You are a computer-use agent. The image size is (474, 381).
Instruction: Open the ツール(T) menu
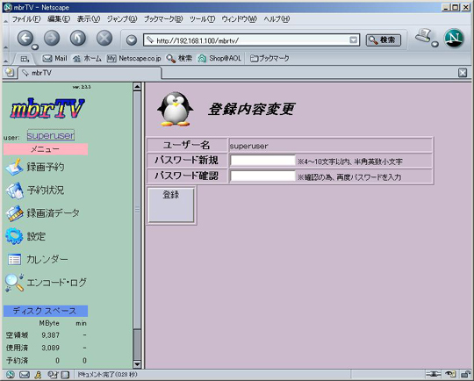202,19
